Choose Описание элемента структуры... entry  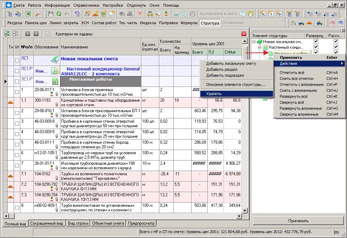236,84
